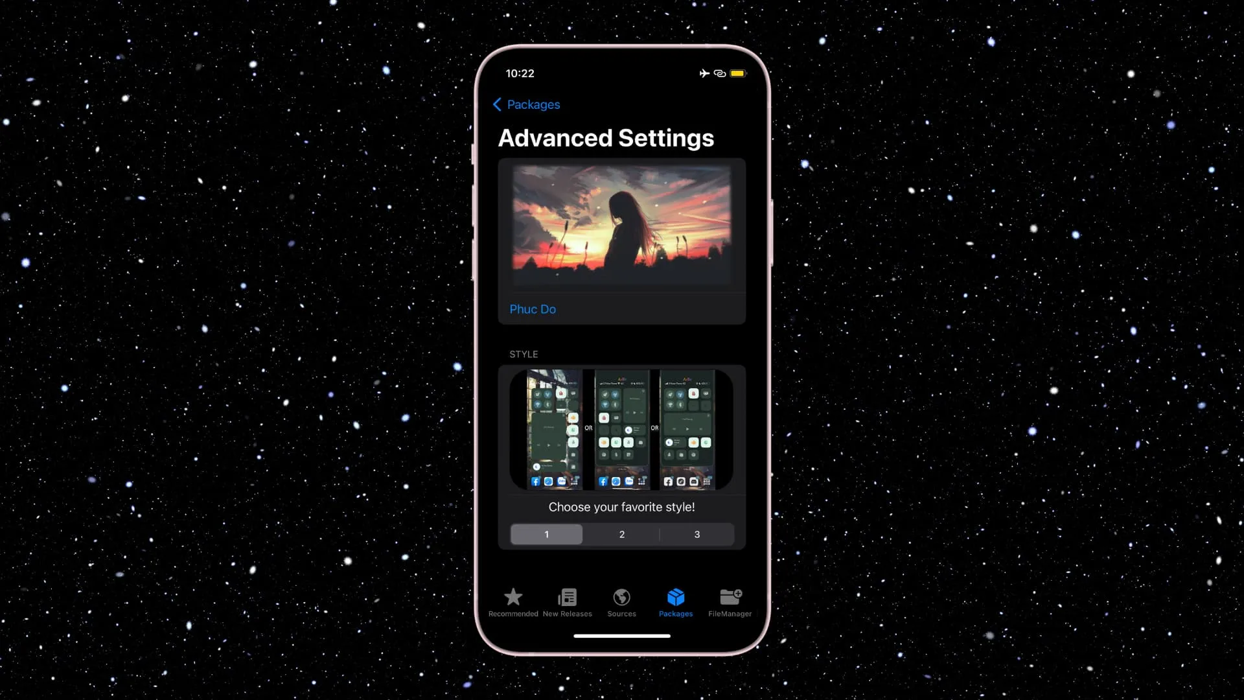Viewport: 1244px width, 700px height.
Task: Open New Releases section
Action: [x=568, y=601]
